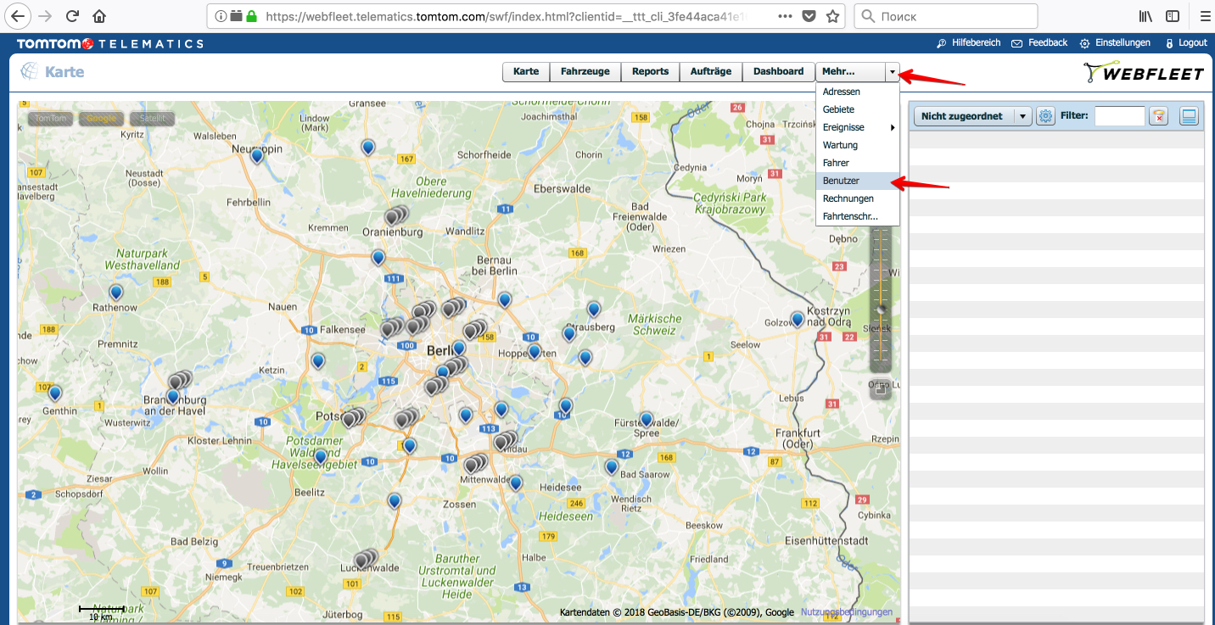Collapse the Mehr... dropdown arrow
This screenshot has height=625, width=1215.
coord(892,72)
